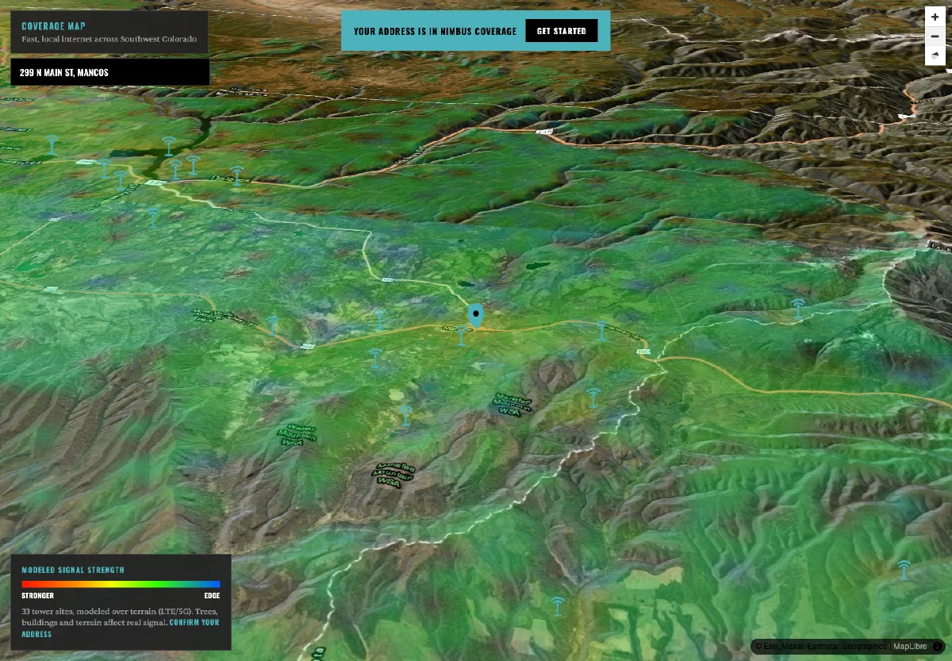Select the tower on the highway east of Mancos
Viewport: 952px width, 661px height.
[602, 331]
